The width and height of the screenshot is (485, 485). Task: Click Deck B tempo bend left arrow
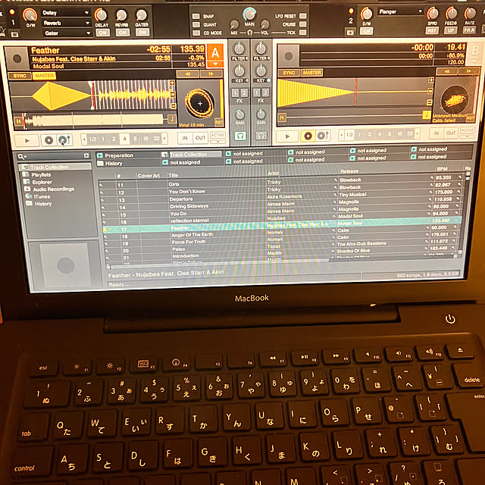tap(446, 71)
